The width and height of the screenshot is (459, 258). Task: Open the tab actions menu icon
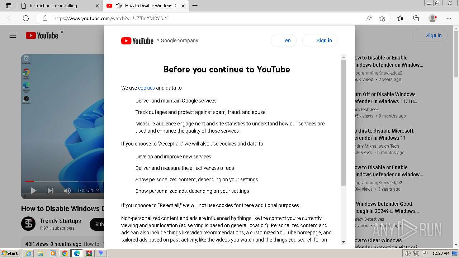point(9,6)
